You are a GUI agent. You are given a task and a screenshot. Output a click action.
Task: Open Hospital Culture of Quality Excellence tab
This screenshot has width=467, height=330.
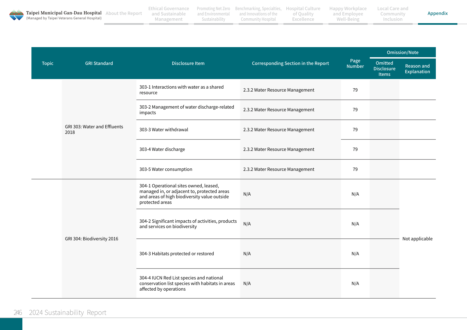303,14
